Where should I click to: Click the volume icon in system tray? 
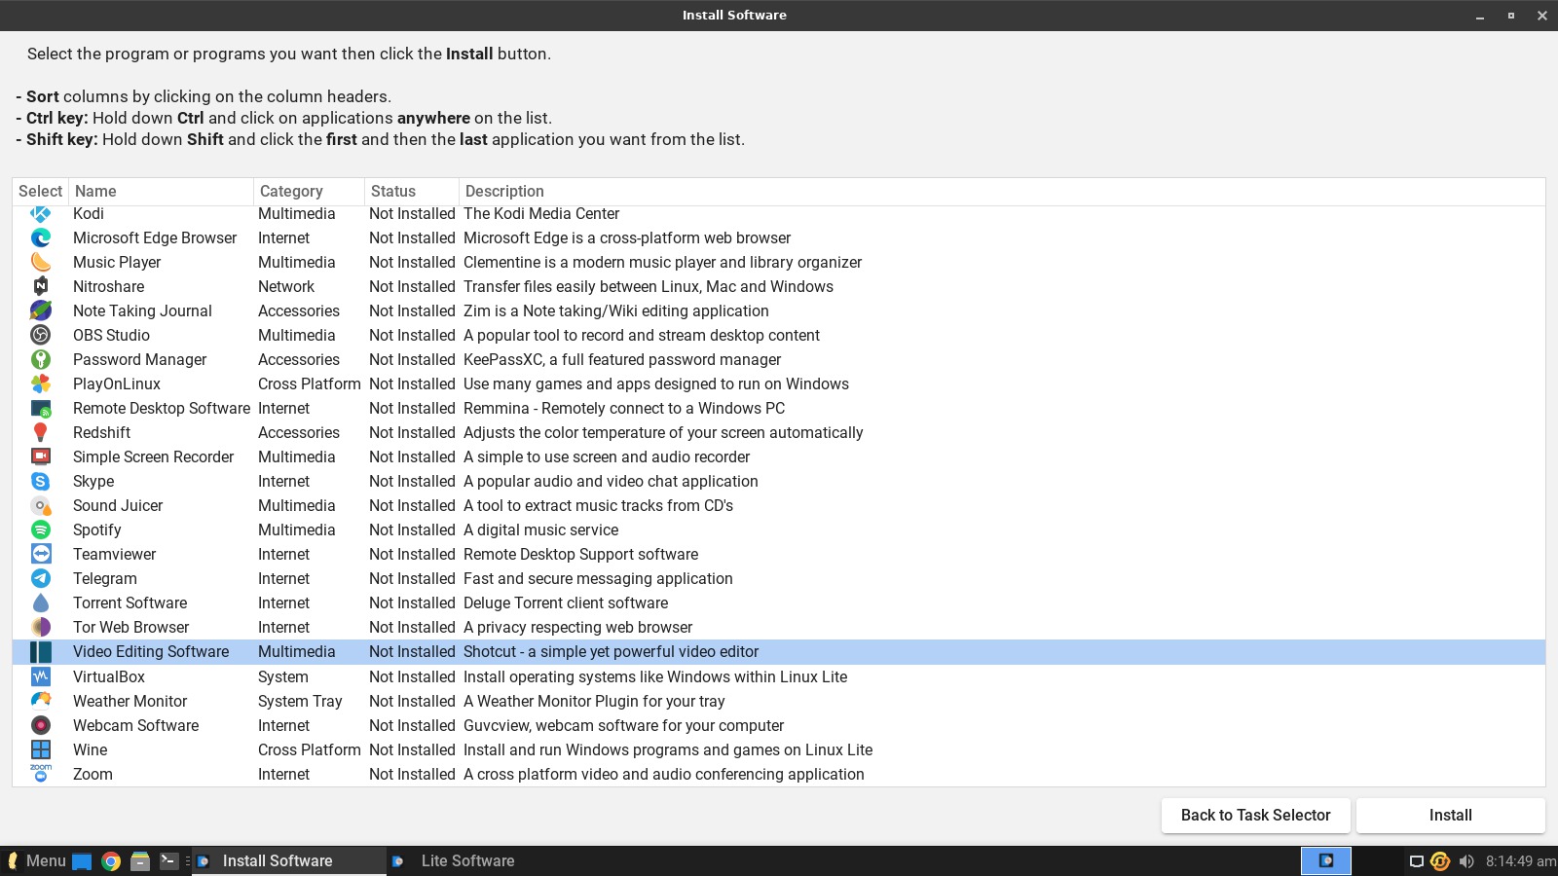1466,861
